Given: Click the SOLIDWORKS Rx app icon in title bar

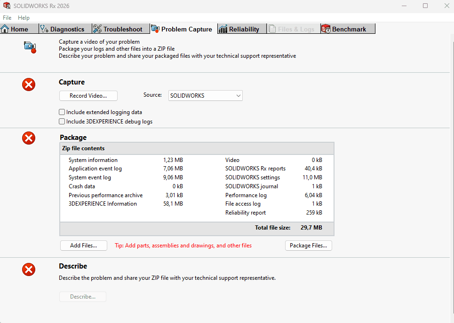Looking at the screenshot, I should (7, 6).
